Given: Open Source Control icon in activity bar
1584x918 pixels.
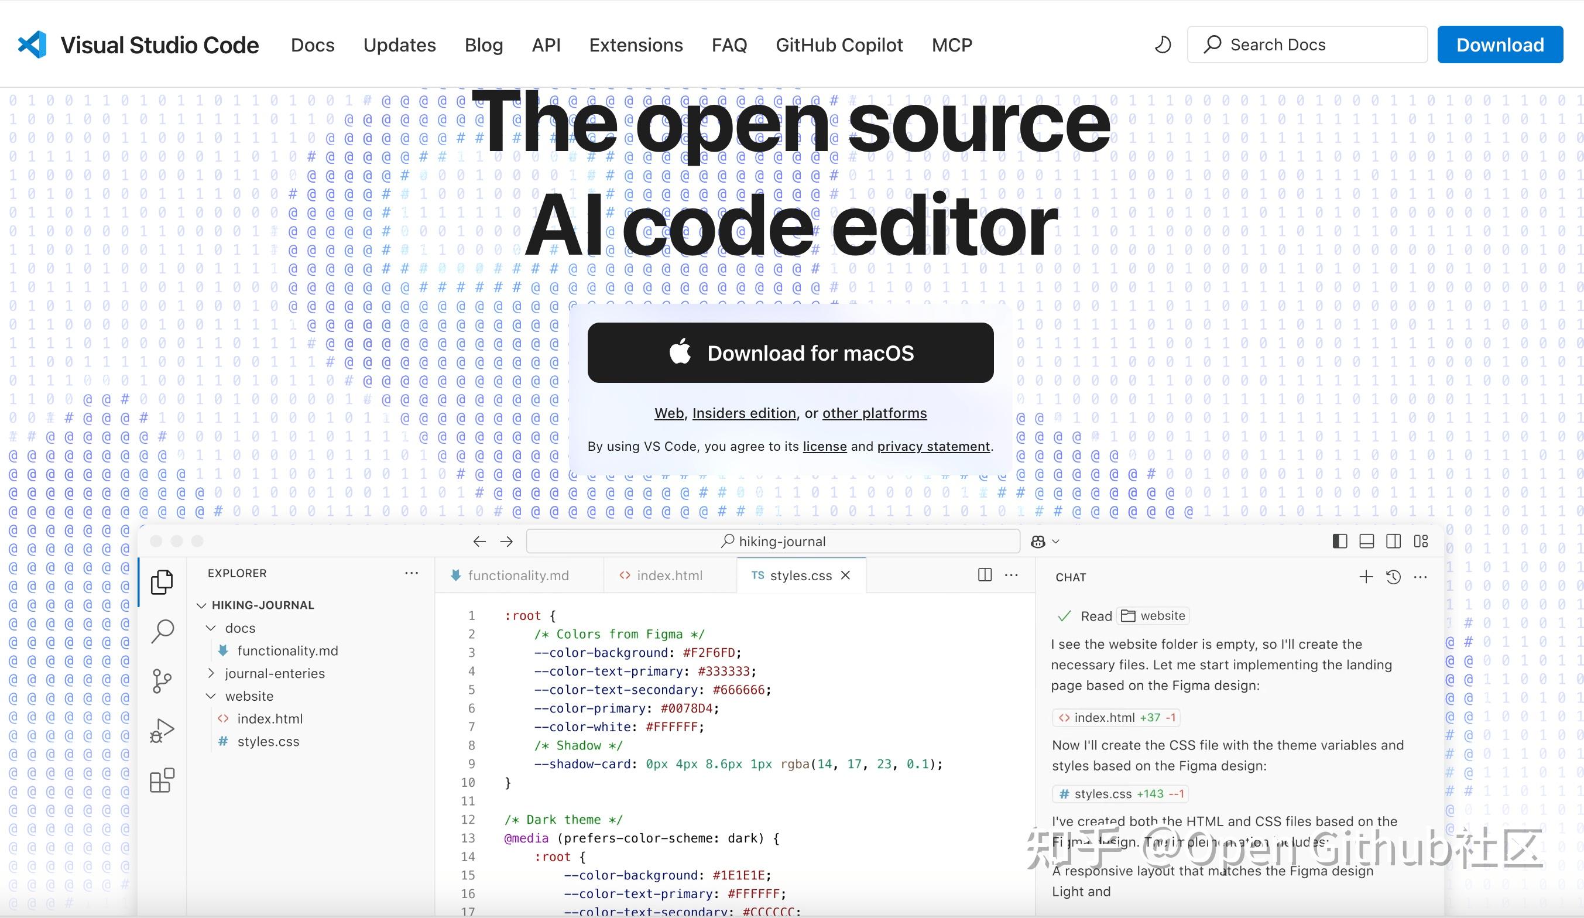Looking at the screenshot, I should coord(162,681).
